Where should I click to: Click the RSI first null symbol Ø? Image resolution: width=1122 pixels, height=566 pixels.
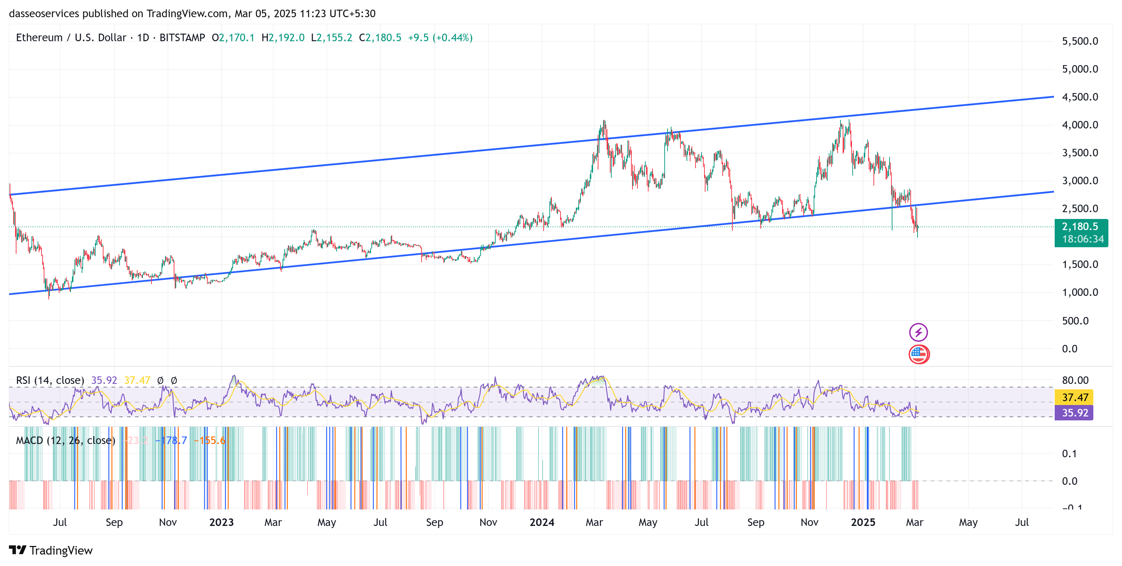pyautogui.click(x=160, y=380)
